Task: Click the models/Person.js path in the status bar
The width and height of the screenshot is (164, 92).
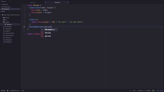Action: 15,91
